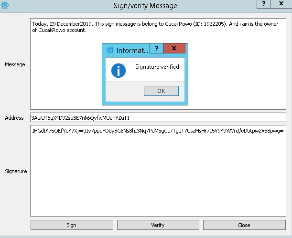
Task: Close the Sign/verify Message window
Action: tap(281, 4)
